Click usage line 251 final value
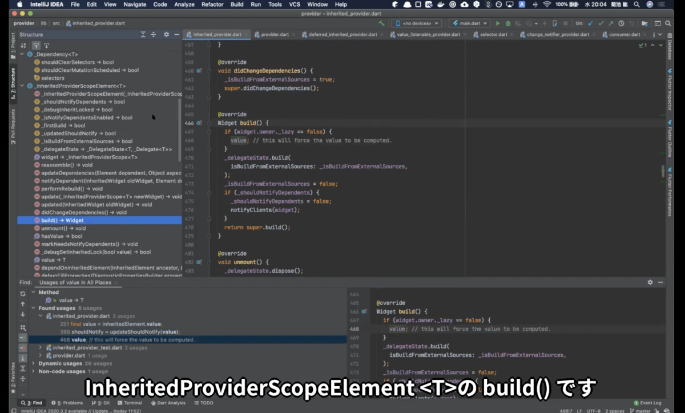 click(x=111, y=323)
